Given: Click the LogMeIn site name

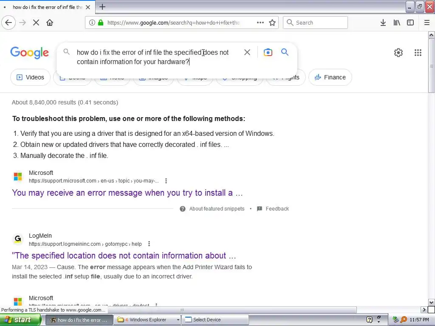Looking at the screenshot, I should (40, 236).
